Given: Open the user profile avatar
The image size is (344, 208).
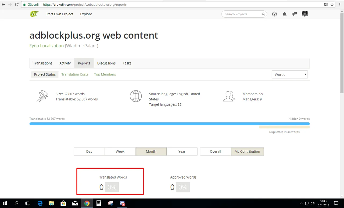Looking at the screenshot, I should (x=304, y=14).
